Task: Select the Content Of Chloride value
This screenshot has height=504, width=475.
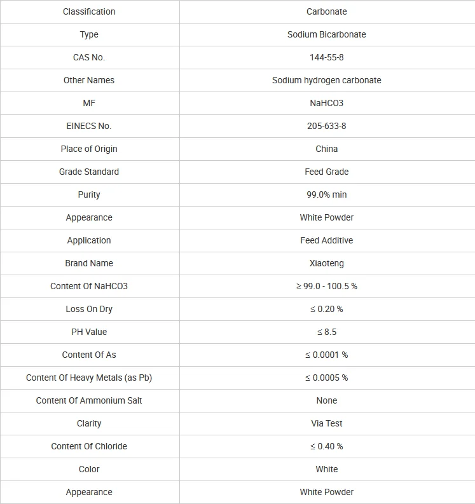Action: tap(326, 446)
